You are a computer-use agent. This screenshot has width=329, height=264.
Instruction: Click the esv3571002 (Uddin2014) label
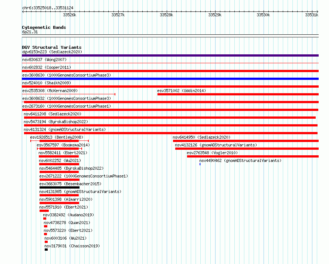pyautogui.click(x=182, y=91)
